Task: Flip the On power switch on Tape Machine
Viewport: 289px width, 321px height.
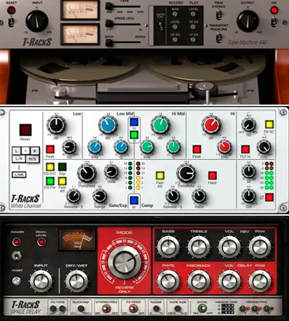Action: 274,21
